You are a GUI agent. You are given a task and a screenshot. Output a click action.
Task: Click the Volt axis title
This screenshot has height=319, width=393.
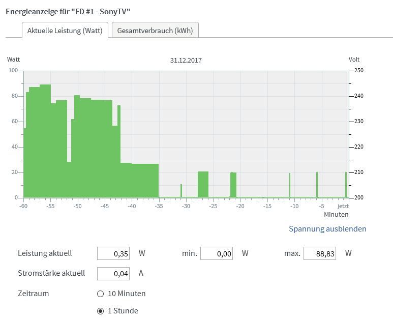click(x=354, y=60)
